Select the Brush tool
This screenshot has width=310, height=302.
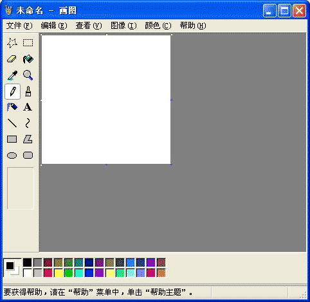[28, 91]
